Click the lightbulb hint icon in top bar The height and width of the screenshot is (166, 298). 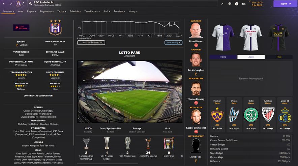pos(230,4)
